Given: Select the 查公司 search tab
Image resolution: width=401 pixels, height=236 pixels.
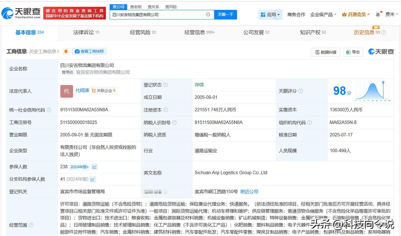Looking at the screenshot, I should click(x=118, y=7).
